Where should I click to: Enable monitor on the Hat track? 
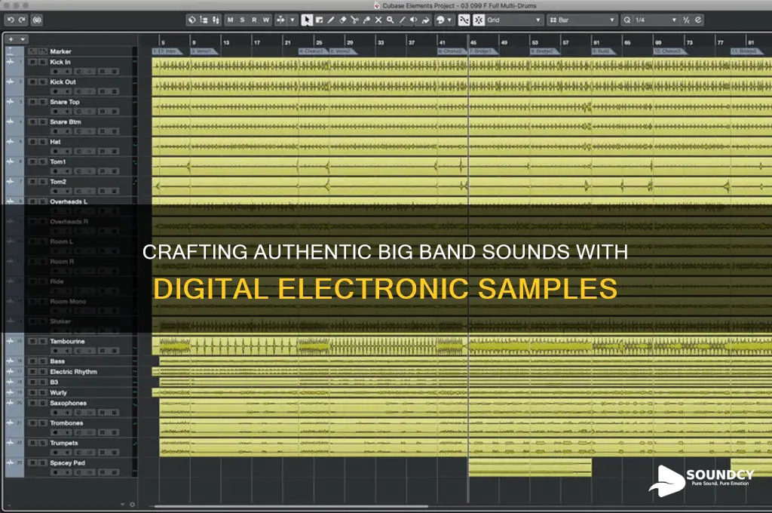[x=67, y=152]
